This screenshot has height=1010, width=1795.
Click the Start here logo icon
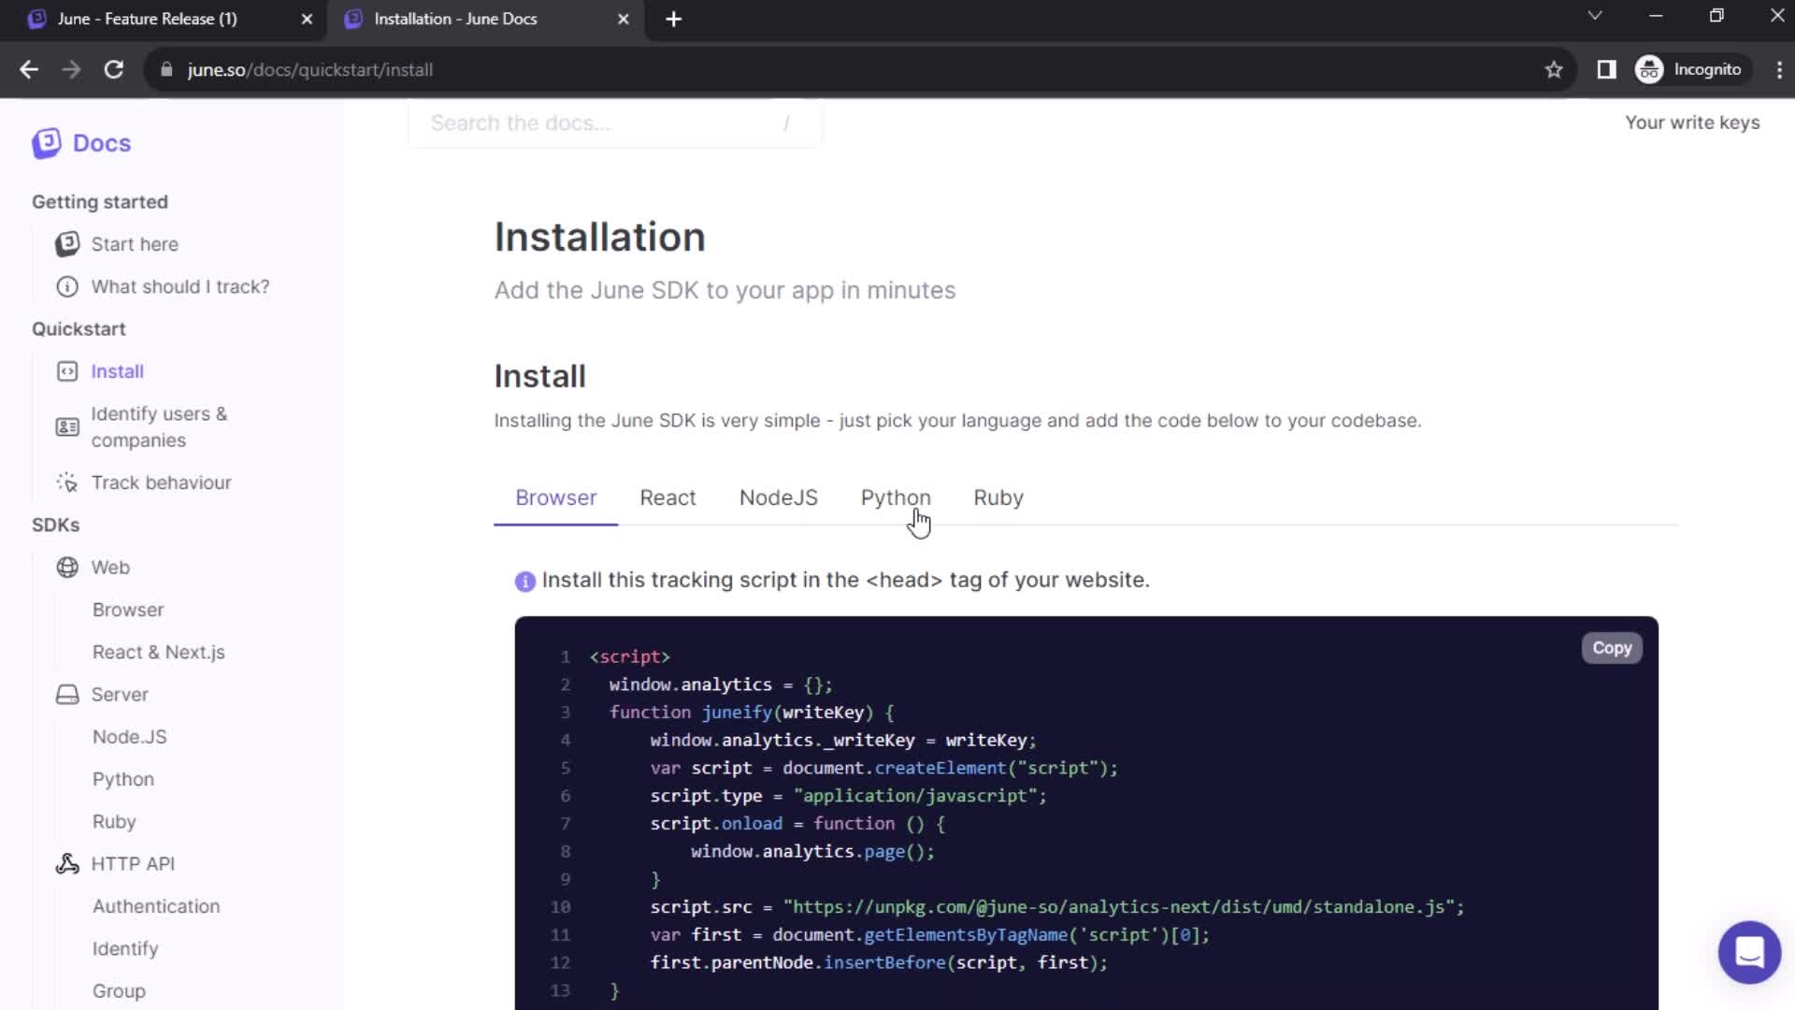[67, 244]
